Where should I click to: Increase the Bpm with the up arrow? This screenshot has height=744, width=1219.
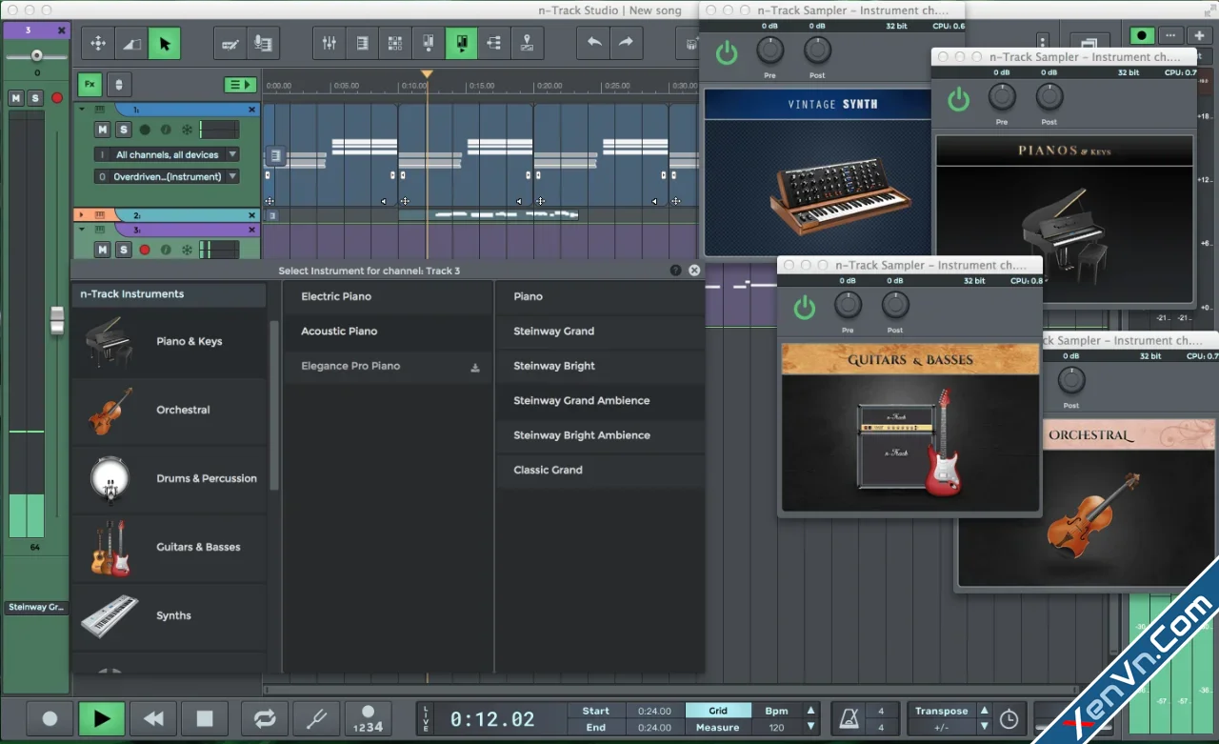[x=811, y=711]
